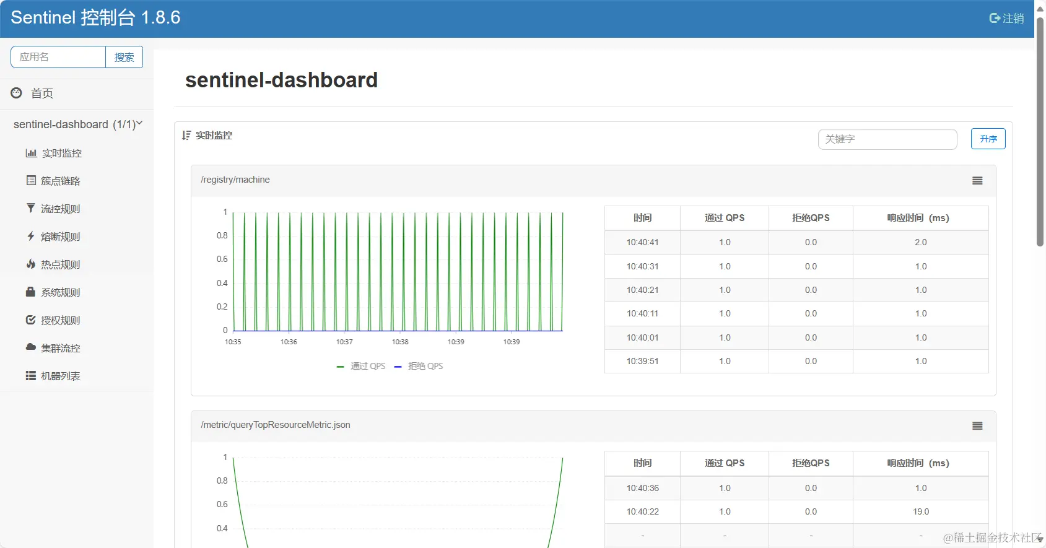Click the 10:39:51 time cell

pos(642,361)
